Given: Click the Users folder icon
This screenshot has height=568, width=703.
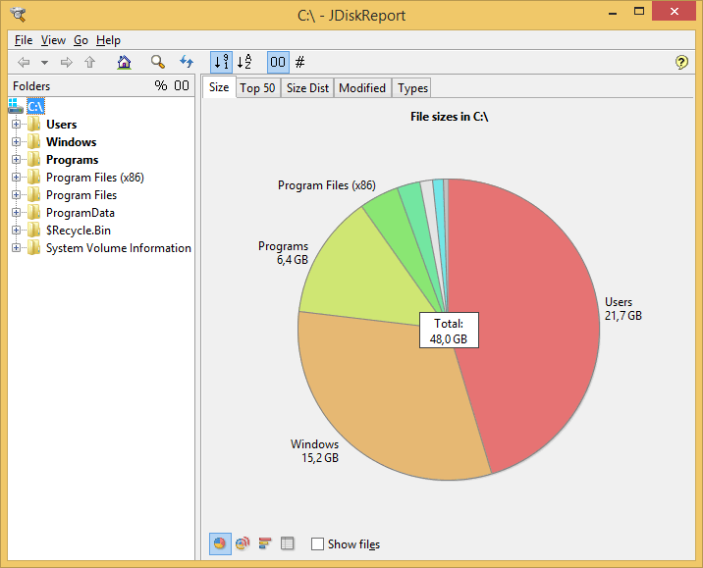Looking at the screenshot, I should [34, 124].
